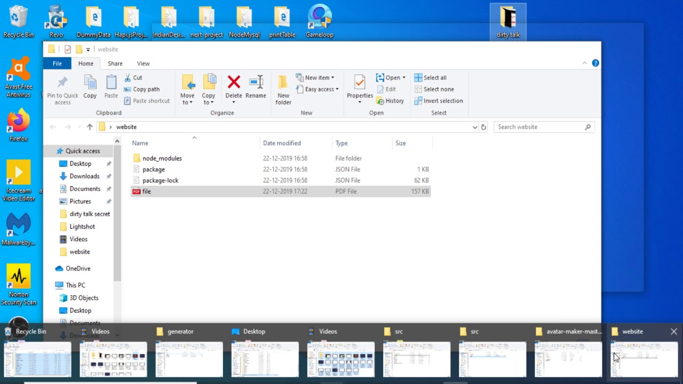Expand the address bar history dropdown

(x=474, y=127)
